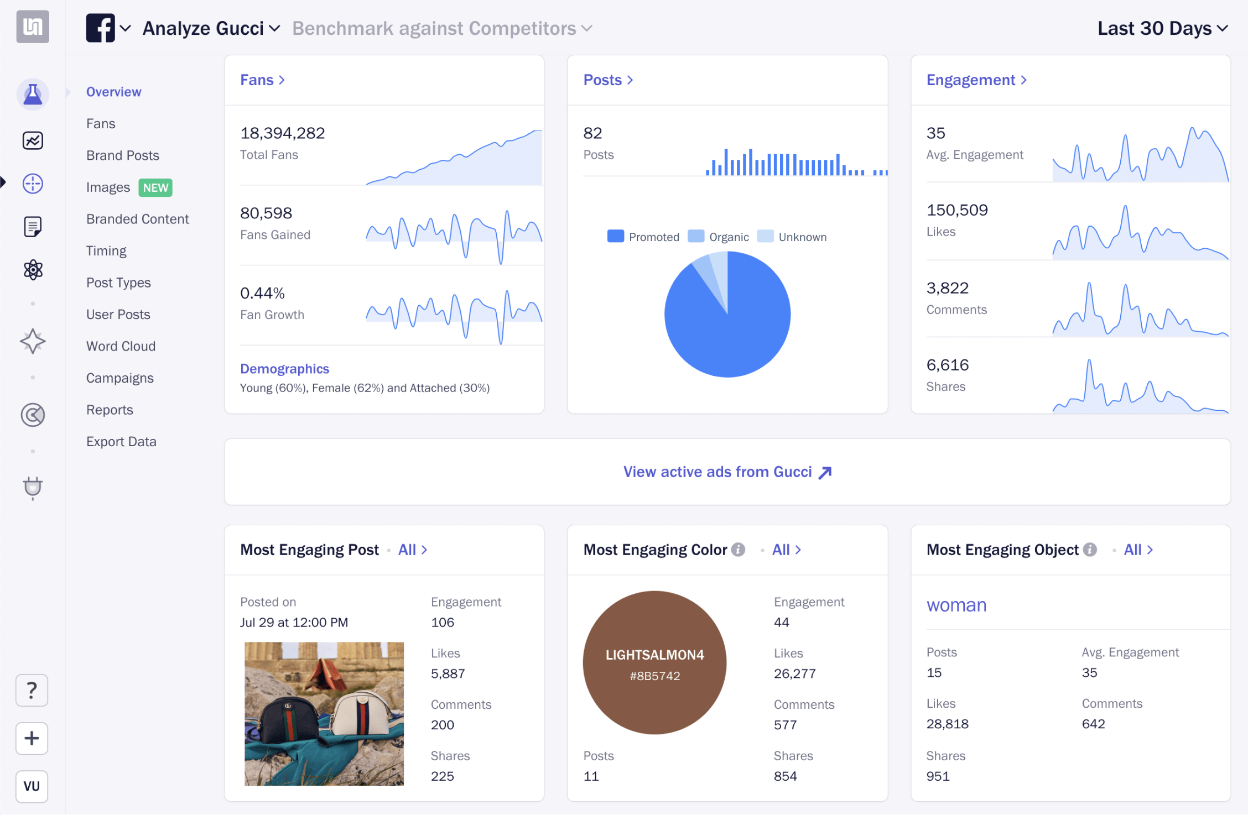Click the atom/science icon in sidebar
1248x815 pixels.
coord(32,270)
